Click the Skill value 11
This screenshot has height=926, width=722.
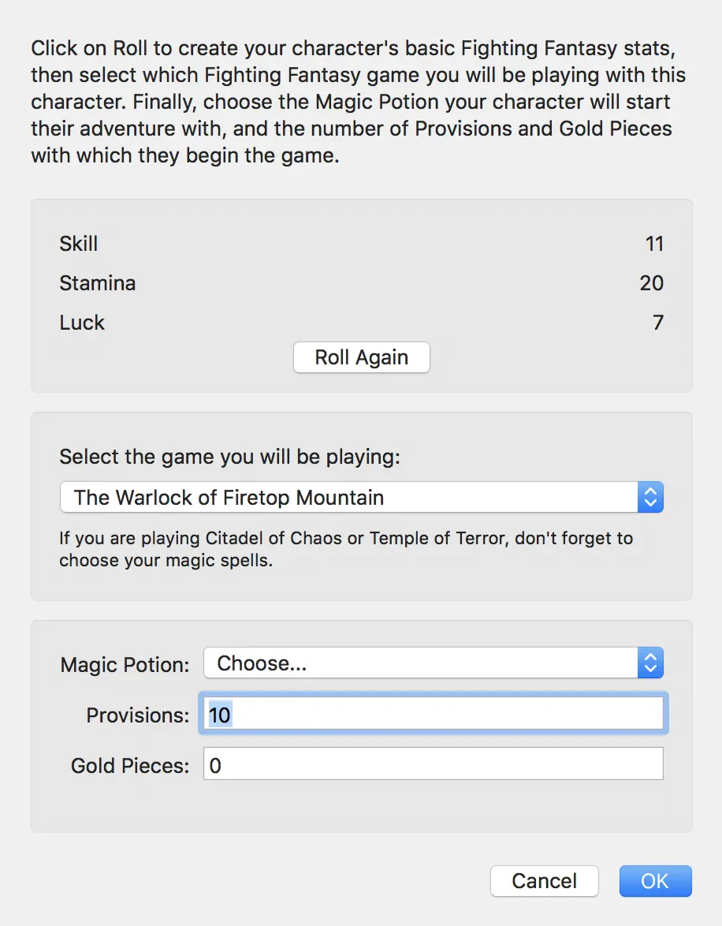pos(655,244)
